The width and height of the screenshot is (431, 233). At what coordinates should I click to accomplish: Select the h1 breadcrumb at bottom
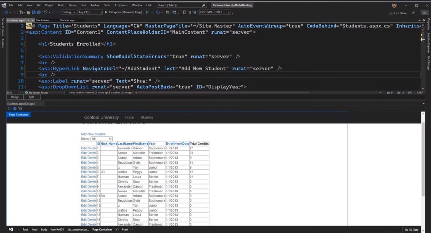coord(117,230)
